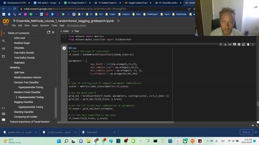
Task: Close the downloads bar
Action: [256, 132]
